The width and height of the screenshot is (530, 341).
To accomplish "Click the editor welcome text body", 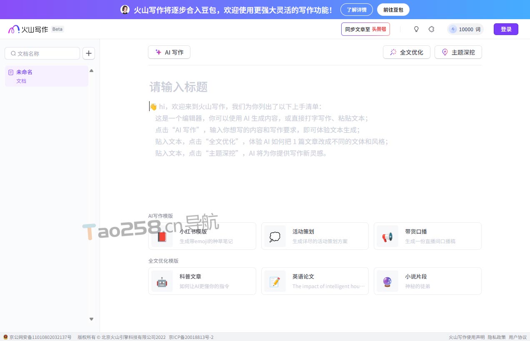I will click(x=269, y=130).
